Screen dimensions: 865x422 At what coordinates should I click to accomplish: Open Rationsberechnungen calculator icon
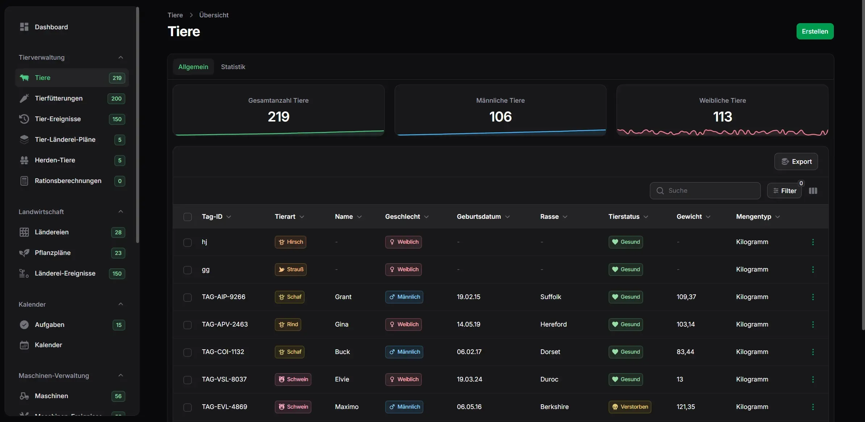[x=24, y=181]
